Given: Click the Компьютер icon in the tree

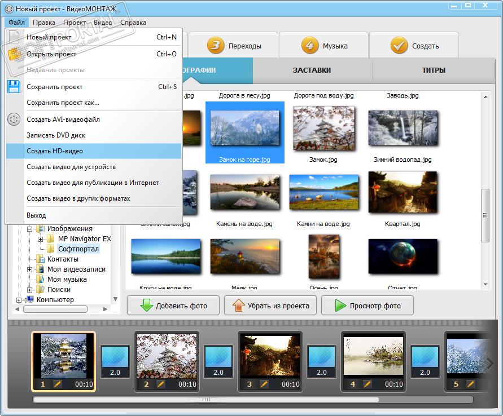Looking at the screenshot, I should click(30, 299).
